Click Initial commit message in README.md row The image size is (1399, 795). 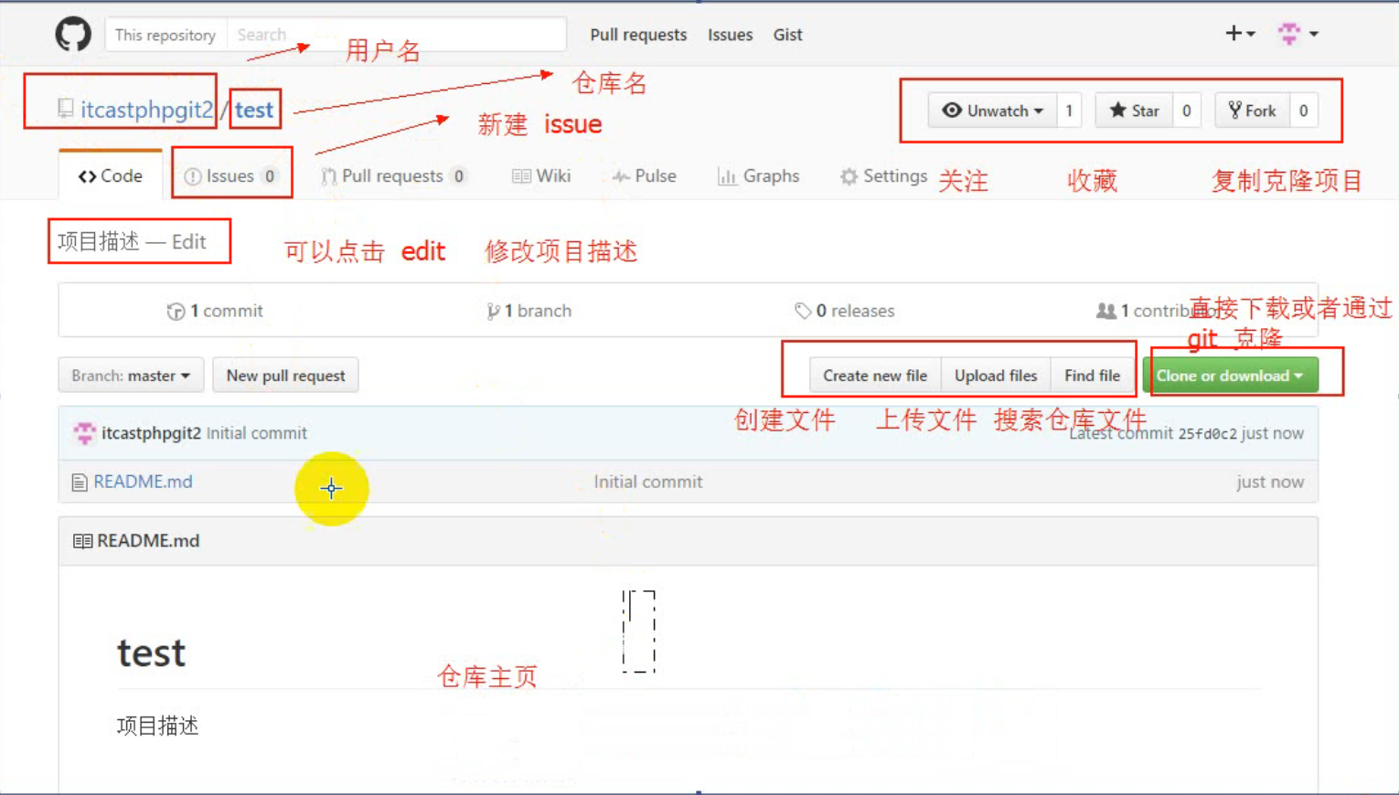[x=648, y=482]
